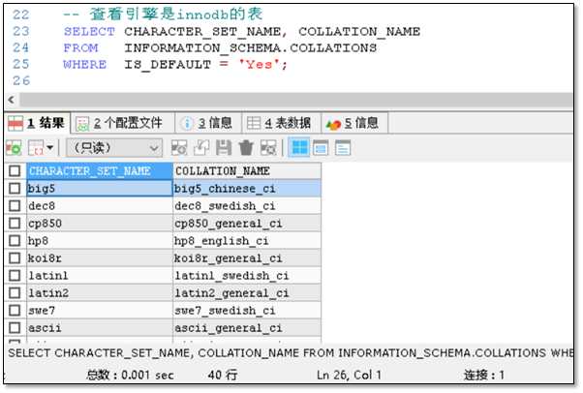Click the 总数: 0.001 sec status entry
The height and width of the screenshot is (393, 583).
(x=130, y=375)
